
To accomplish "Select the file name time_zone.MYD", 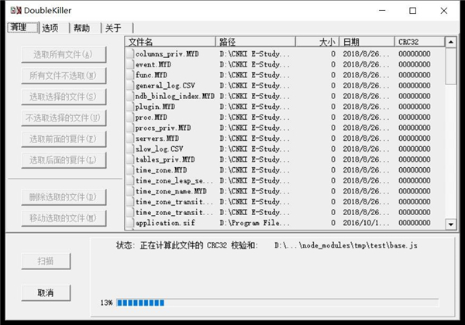I will click(161, 170).
